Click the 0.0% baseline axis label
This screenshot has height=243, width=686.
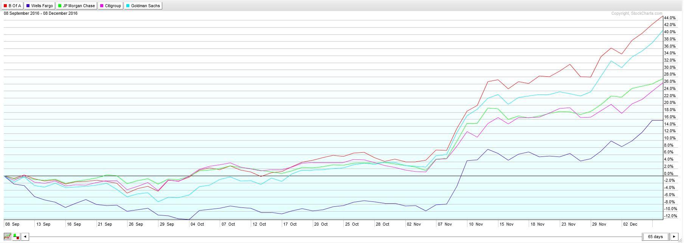pyautogui.click(x=670, y=173)
